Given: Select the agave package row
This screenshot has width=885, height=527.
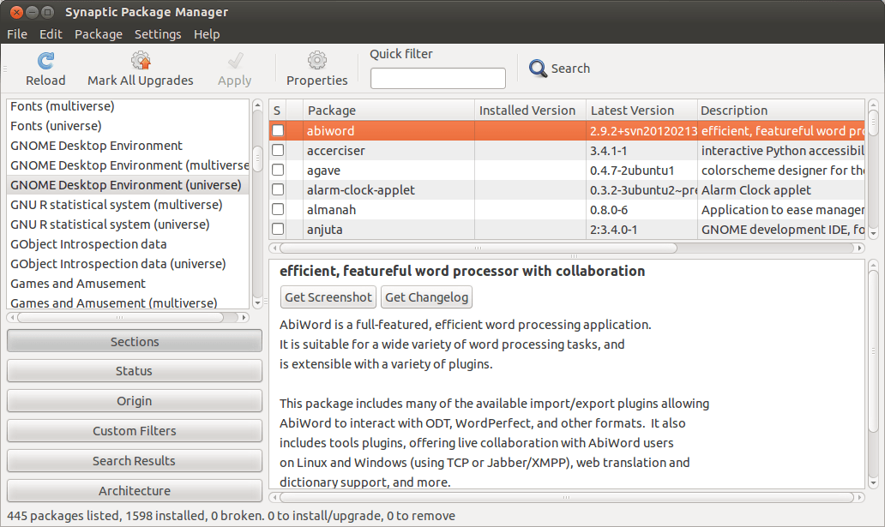Looking at the screenshot, I should click(x=567, y=170).
